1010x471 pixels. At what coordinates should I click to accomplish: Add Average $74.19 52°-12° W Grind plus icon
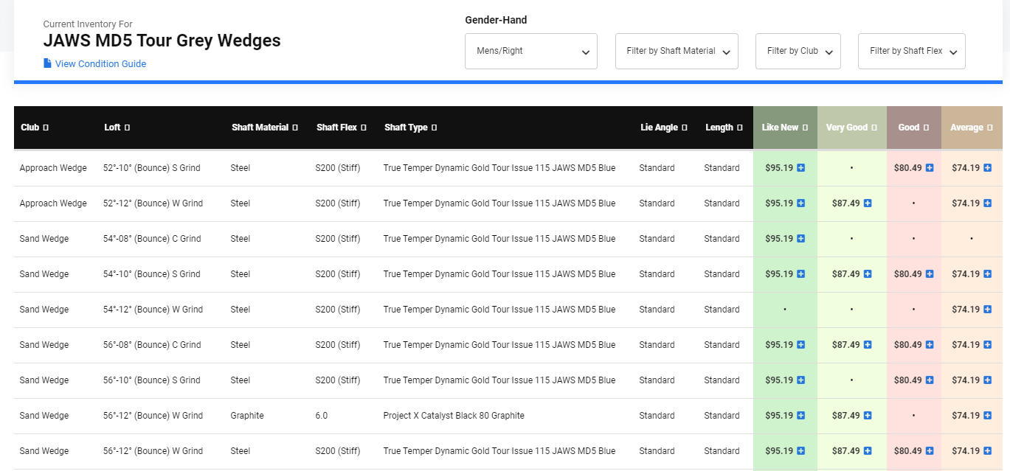coord(987,203)
